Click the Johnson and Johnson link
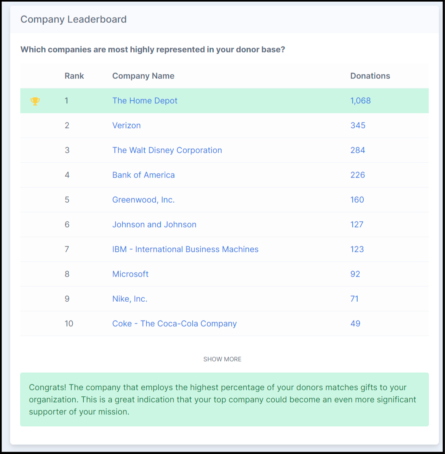Image resolution: width=445 pixels, height=454 pixels. point(154,225)
